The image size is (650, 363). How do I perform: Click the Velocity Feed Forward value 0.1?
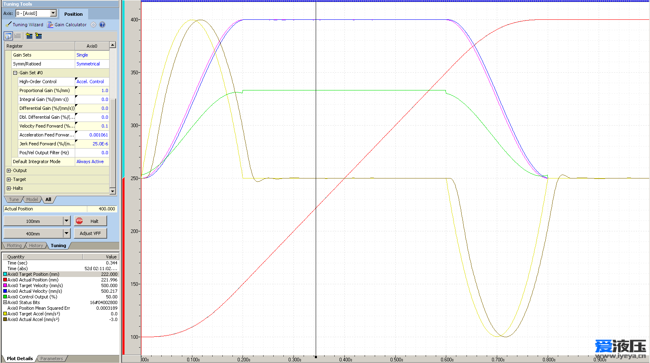tap(92, 126)
